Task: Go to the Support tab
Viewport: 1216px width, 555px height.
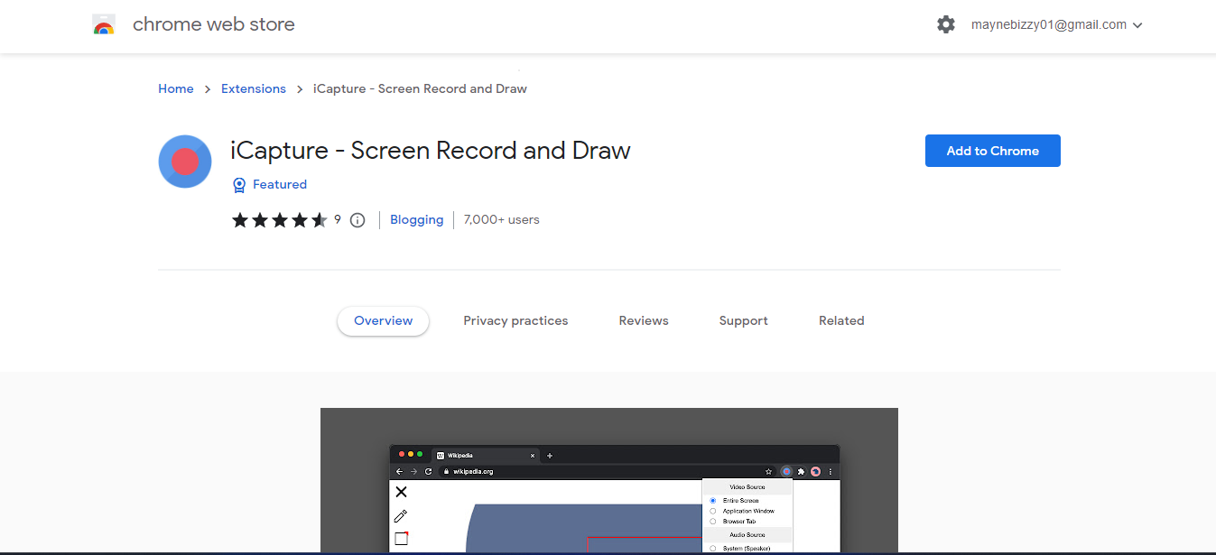Action: click(744, 320)
